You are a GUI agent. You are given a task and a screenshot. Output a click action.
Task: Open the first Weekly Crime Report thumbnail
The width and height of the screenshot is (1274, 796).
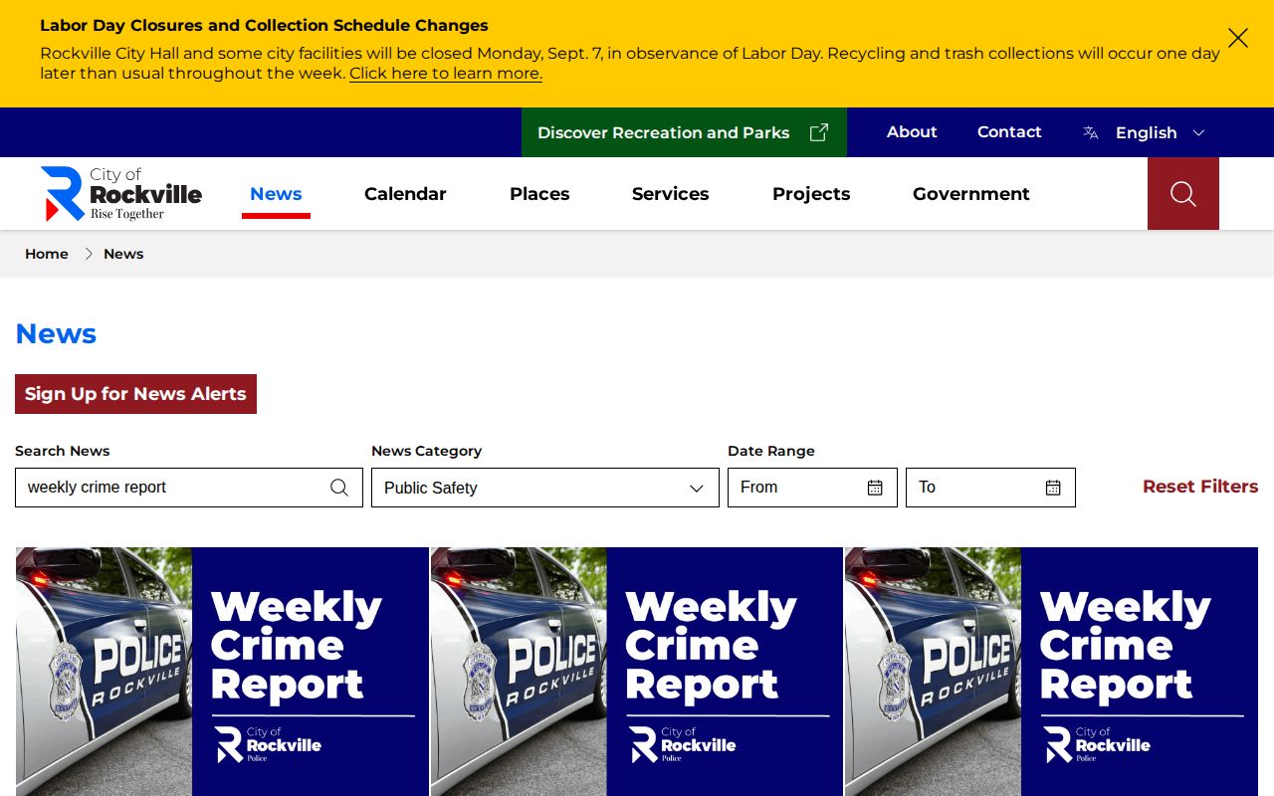click(222, 672)
